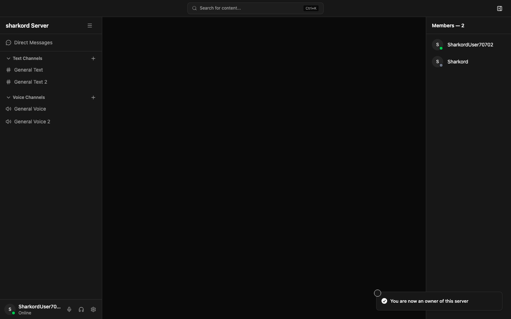Add a new text channel
Viewport: 511px width, 319px height.
(93, 58)
